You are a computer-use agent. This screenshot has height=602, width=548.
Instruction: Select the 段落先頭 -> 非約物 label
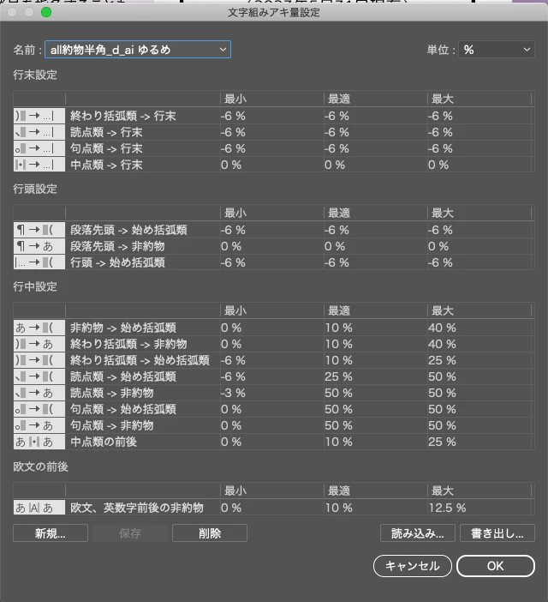117,246
